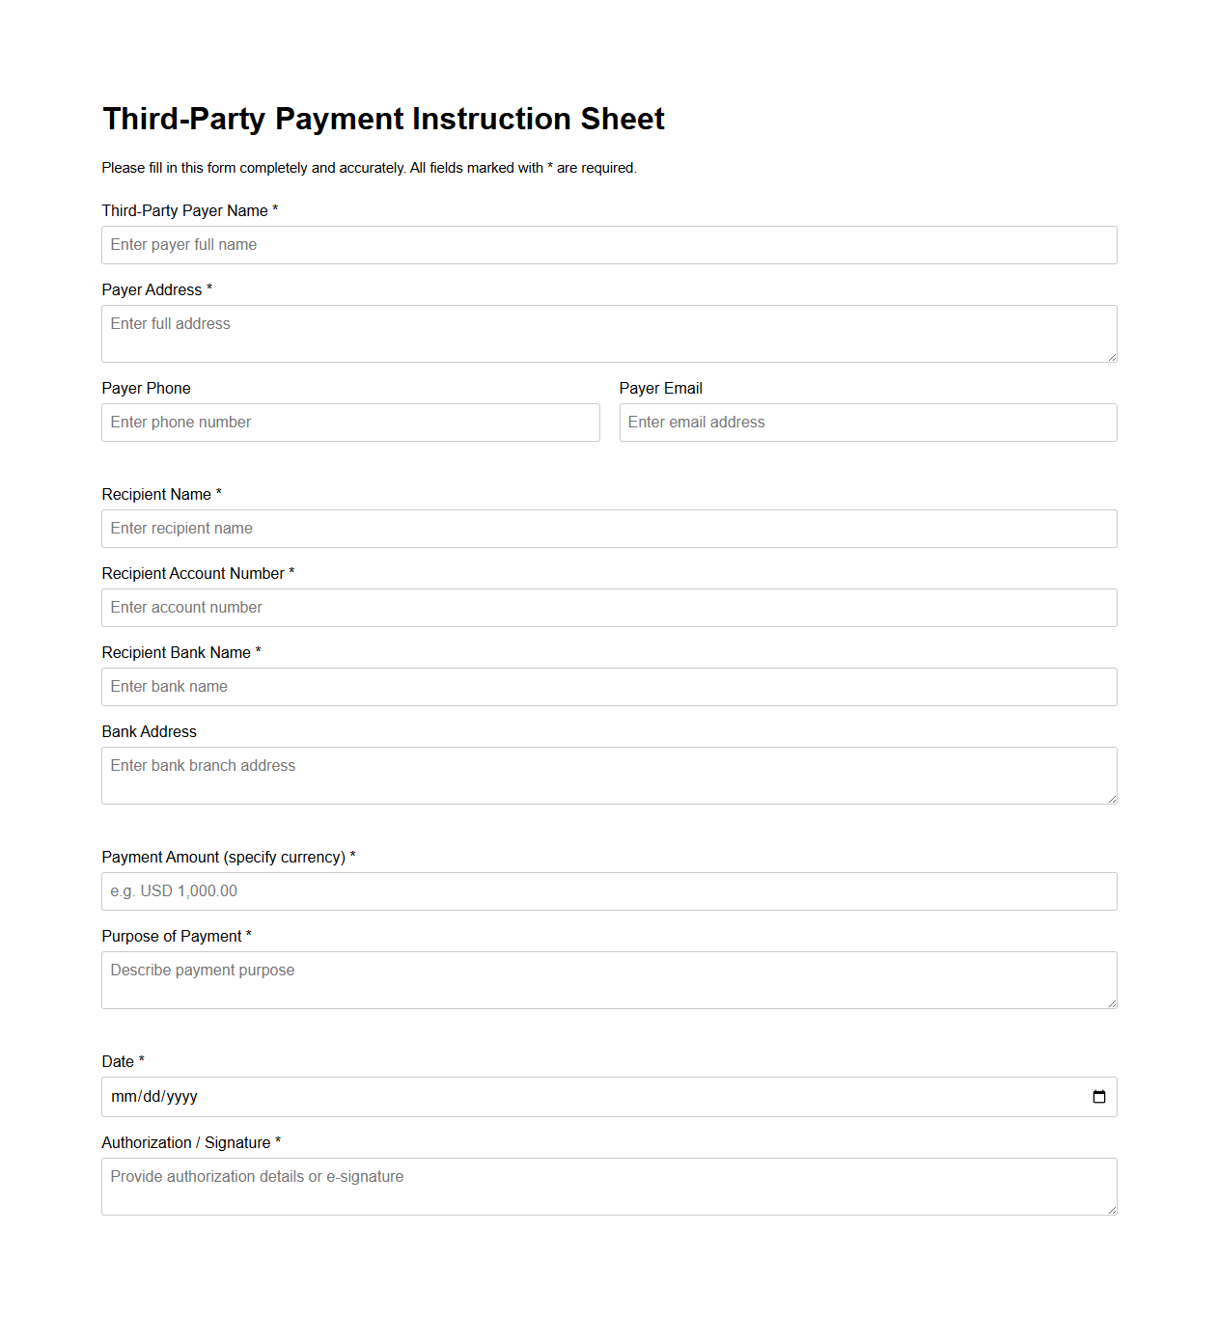The width and height of the screenshot is (1219, 1341).
Task: Click the phone number input field
Action: click(x=350, y=422)
